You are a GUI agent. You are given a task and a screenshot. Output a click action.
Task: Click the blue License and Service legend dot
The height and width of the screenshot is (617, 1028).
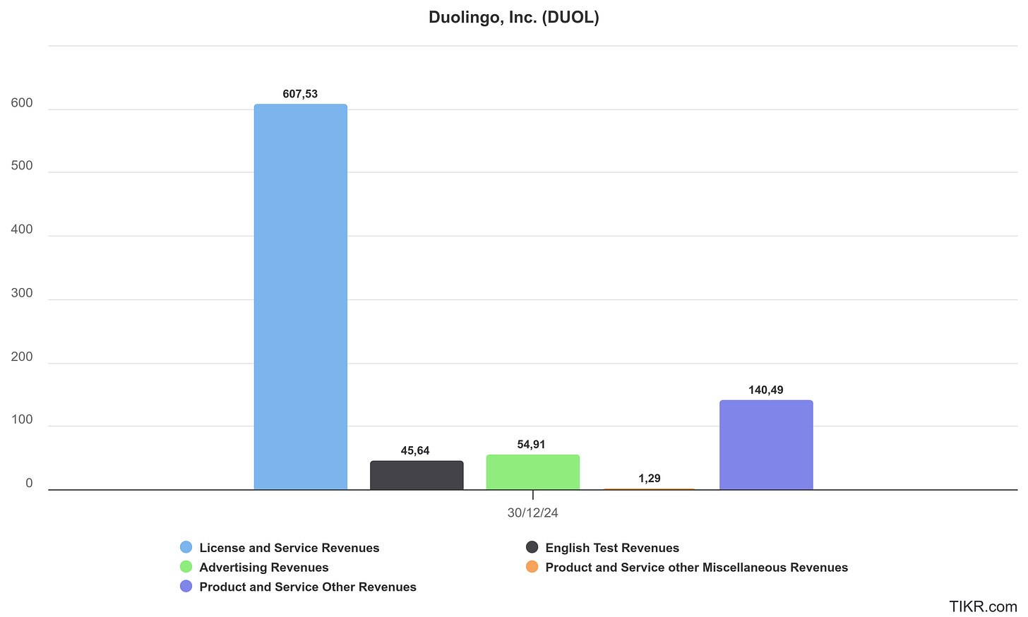[186, 548]
